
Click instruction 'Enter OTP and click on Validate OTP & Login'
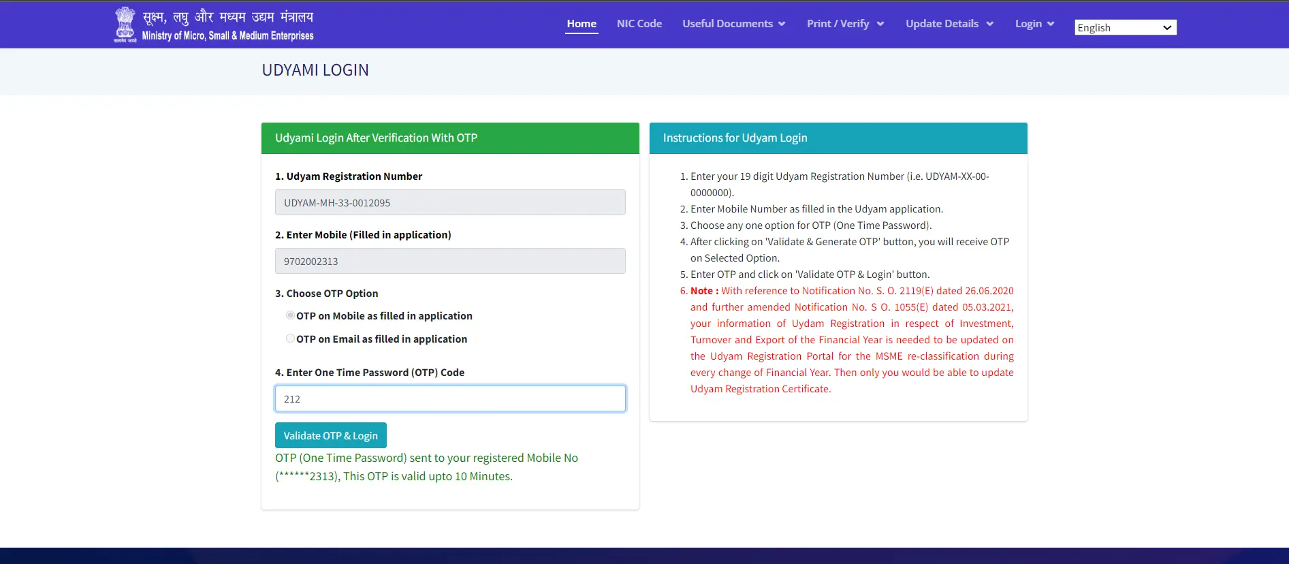810,275
